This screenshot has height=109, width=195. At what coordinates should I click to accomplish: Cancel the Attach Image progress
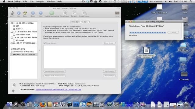173,32
